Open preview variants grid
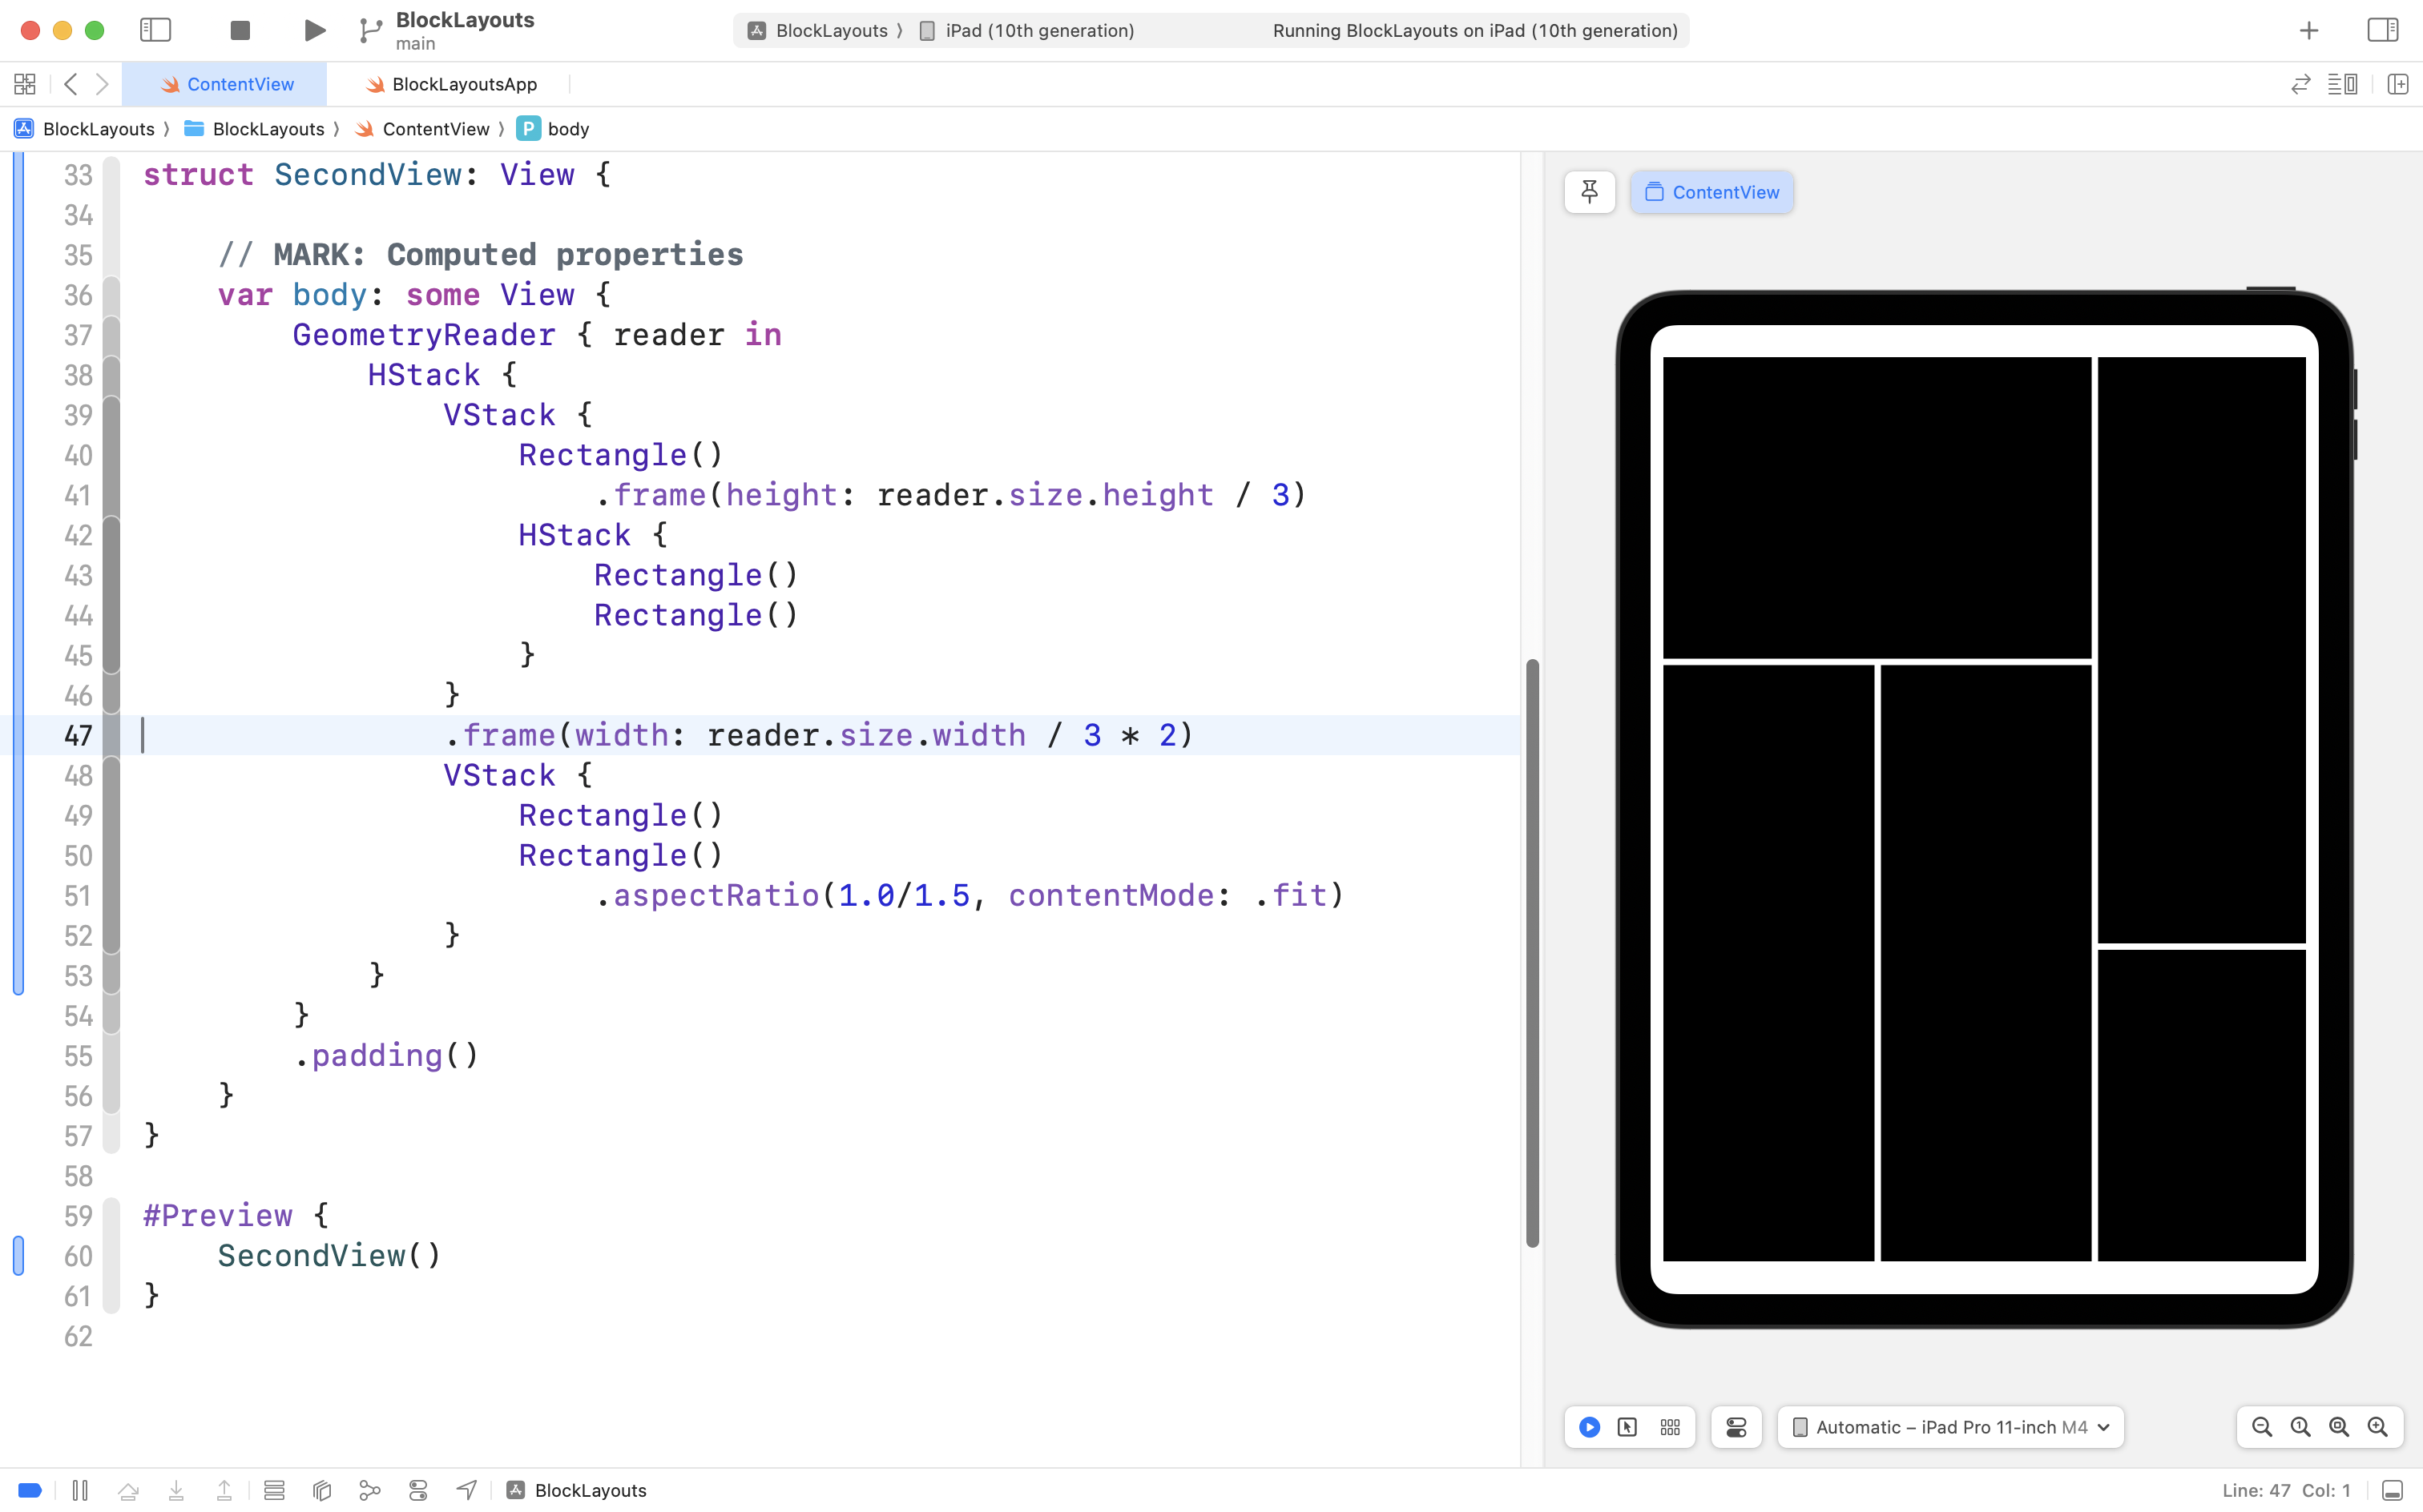2423x1512 pixels. coord(1670,1427)
